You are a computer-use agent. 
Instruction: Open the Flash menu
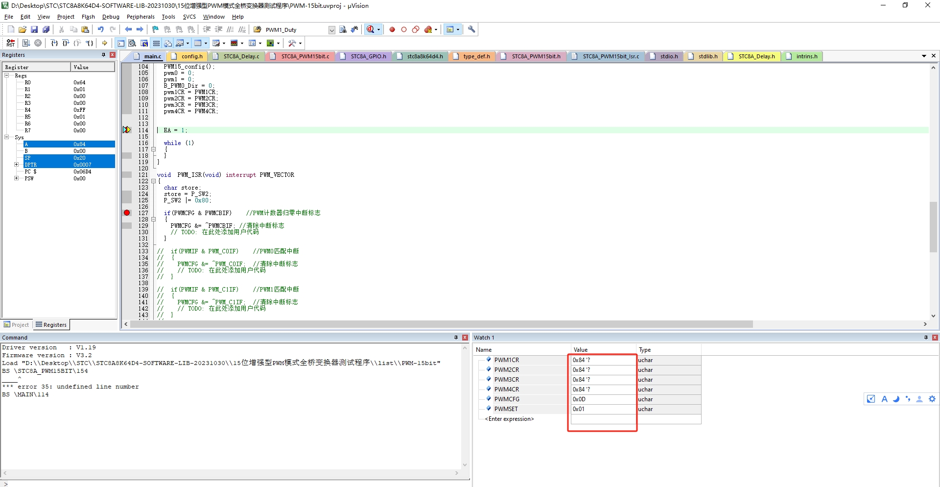88,17
